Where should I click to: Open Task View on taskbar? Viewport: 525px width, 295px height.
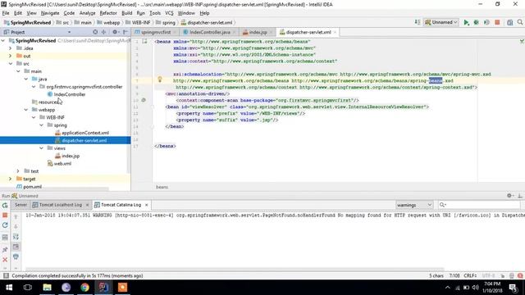click(x=28, y=288)
